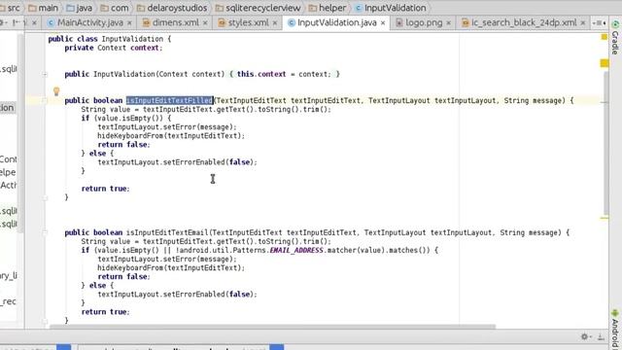The image size is (622, 350).
Task: Click the sqliterecyclerview breadcrumb folder
Action: coord(259,8)
